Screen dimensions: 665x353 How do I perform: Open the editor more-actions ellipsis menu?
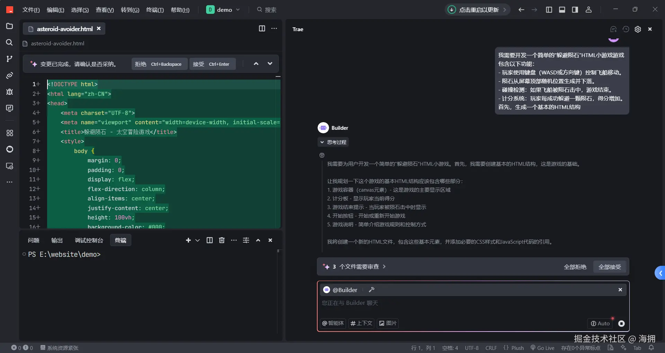click(x=274, y=28)
